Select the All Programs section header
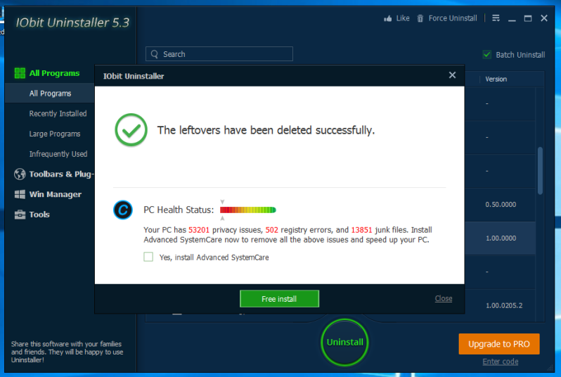Image resolution: width=561 pixels, height=377 pixels. 54,73
